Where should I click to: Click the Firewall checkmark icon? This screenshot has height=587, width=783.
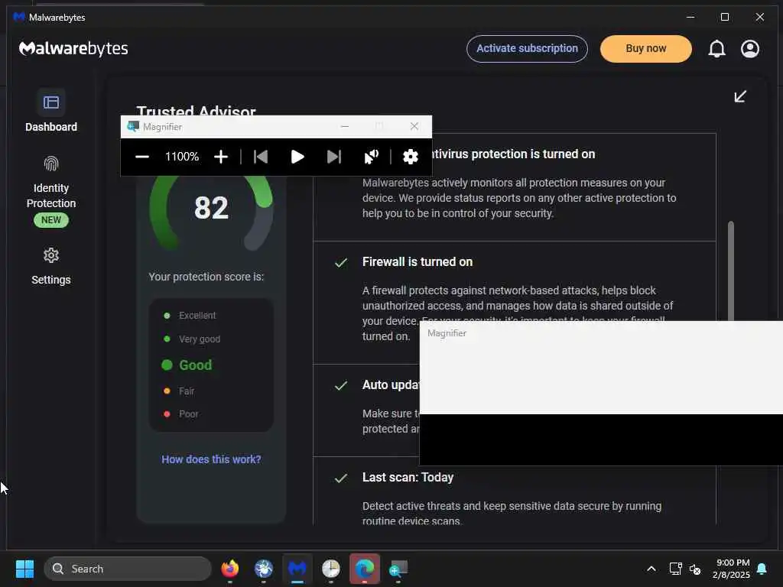[x=341, y=263]
